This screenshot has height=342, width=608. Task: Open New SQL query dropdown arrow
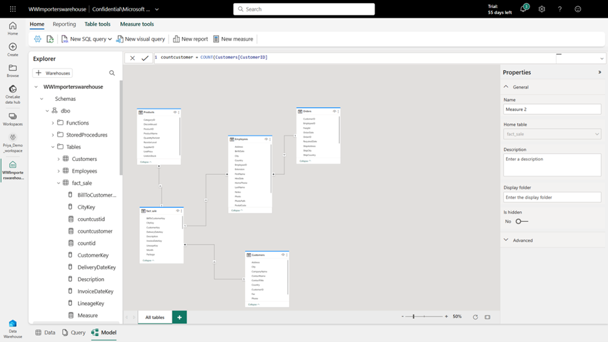tap(110, 39)
